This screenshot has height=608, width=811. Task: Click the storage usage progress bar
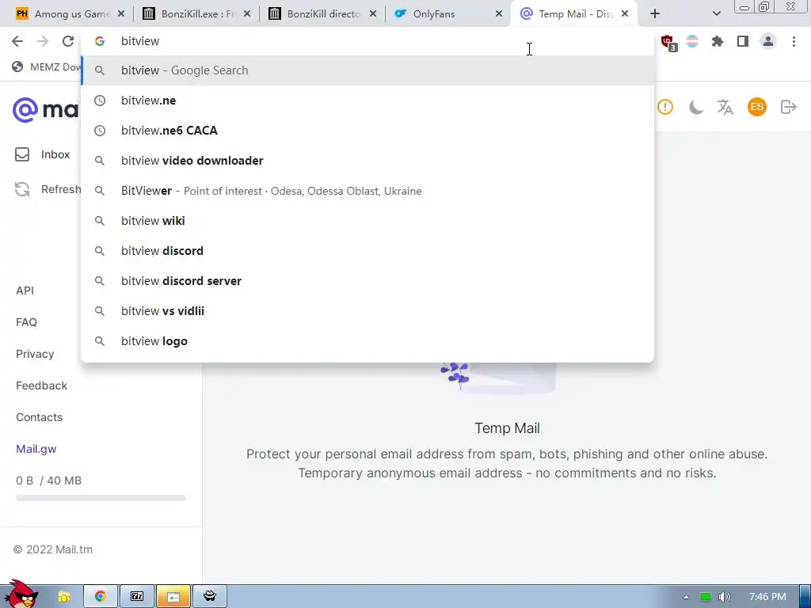point(101,498)
